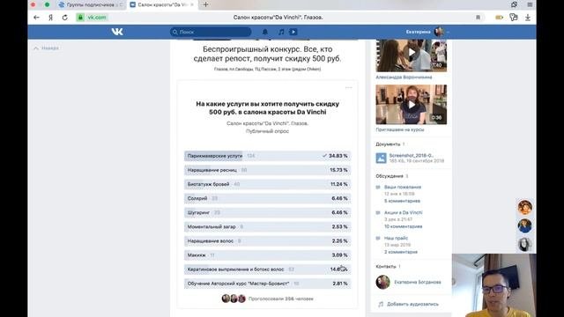Open the poll three-dots options menu
Image resolution: width=564 pixels, height=317 pixels.
(349, 88)
